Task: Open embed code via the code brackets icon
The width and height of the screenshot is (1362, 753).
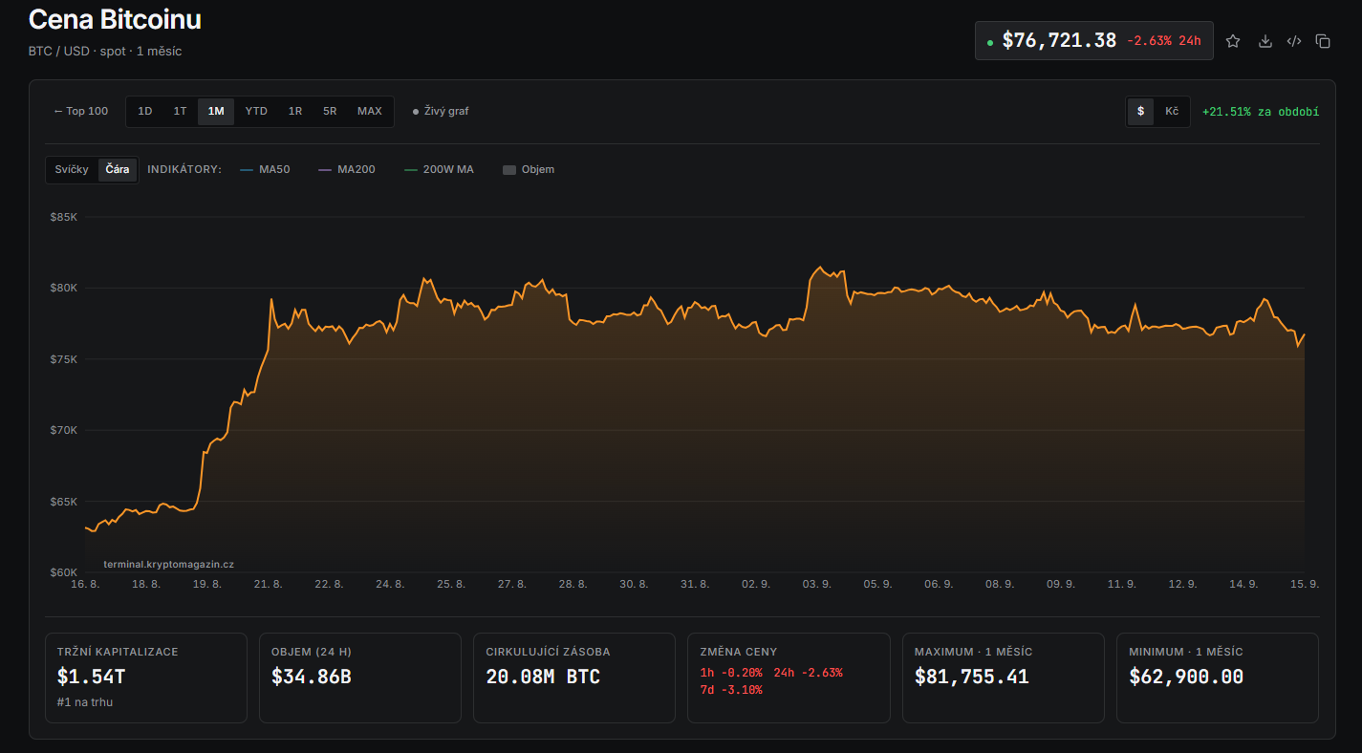Action: pos(1294,41)
